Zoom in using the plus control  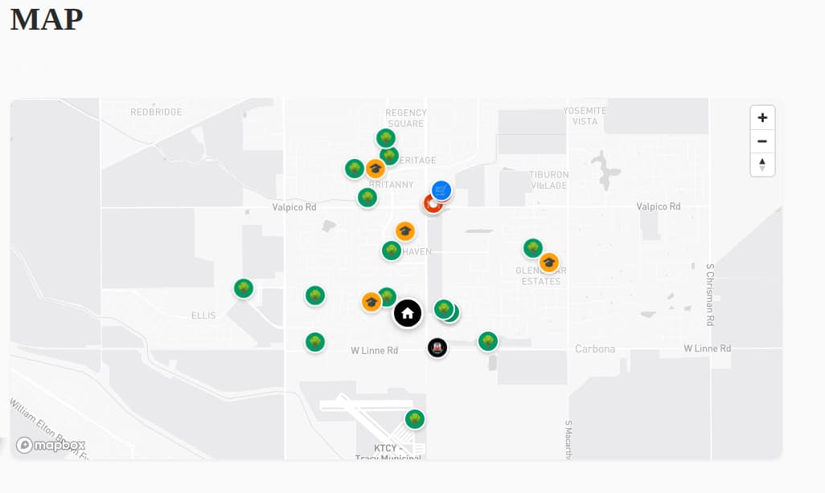(761, 117)
